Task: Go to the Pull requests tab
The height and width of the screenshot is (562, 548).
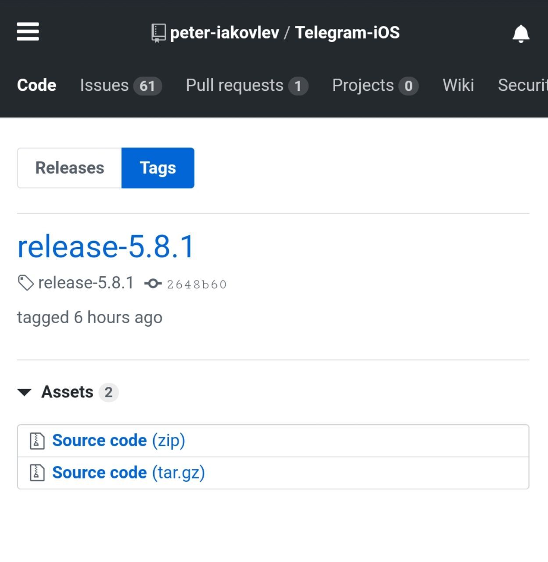Action: click(247, 85)
